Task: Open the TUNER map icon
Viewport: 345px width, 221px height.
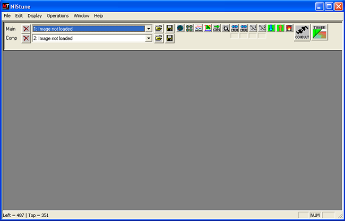Action: (320, 32)
